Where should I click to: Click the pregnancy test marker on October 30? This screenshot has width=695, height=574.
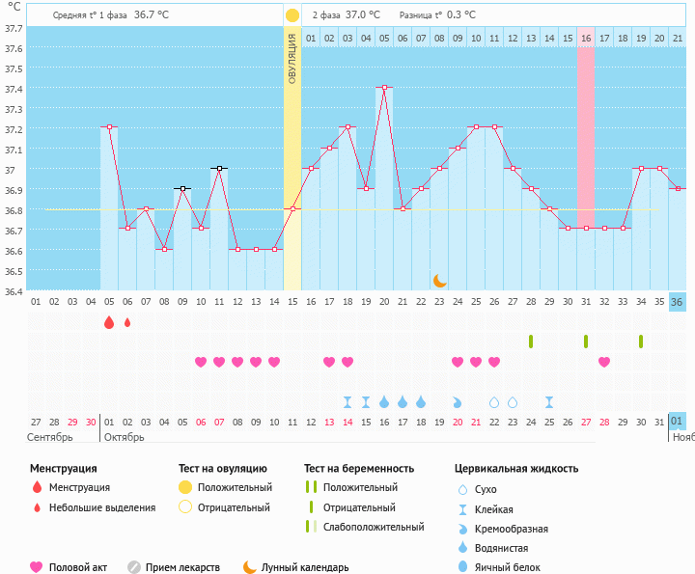click(x=641, y=342)
